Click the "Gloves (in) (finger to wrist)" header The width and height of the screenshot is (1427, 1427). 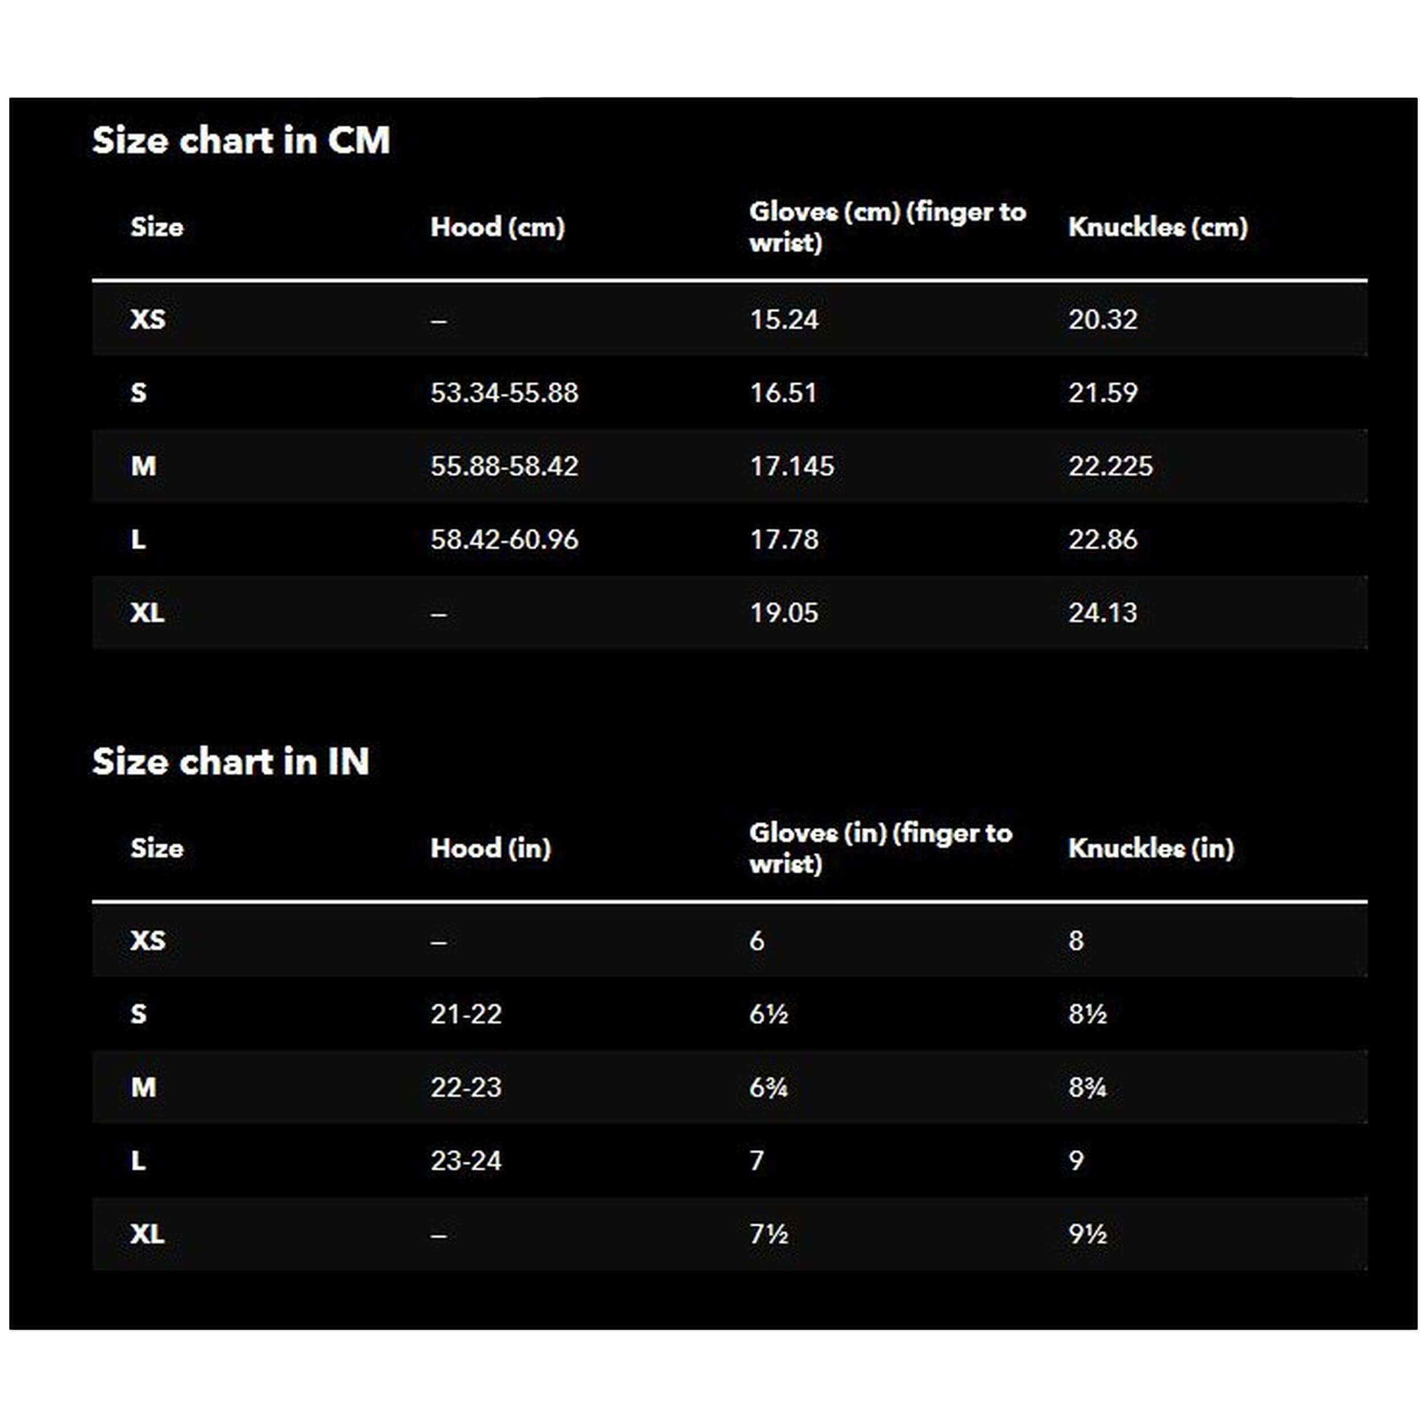tap(880, 849)
